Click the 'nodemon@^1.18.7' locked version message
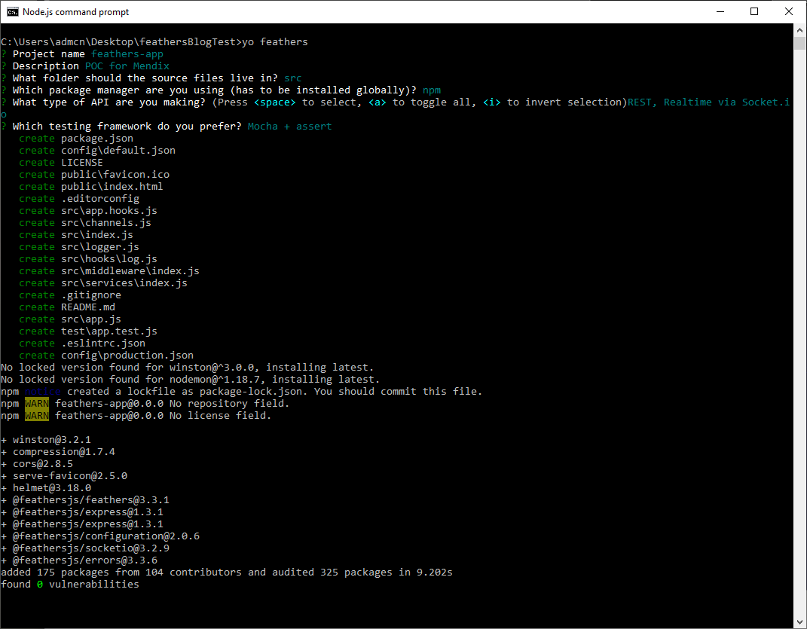Viewport: 807px width, 629px height. click(x=191, y=380)
